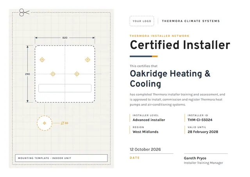Click the dashed orange pipe hole circle
The image size is (250, 177).
pos(45,123)
